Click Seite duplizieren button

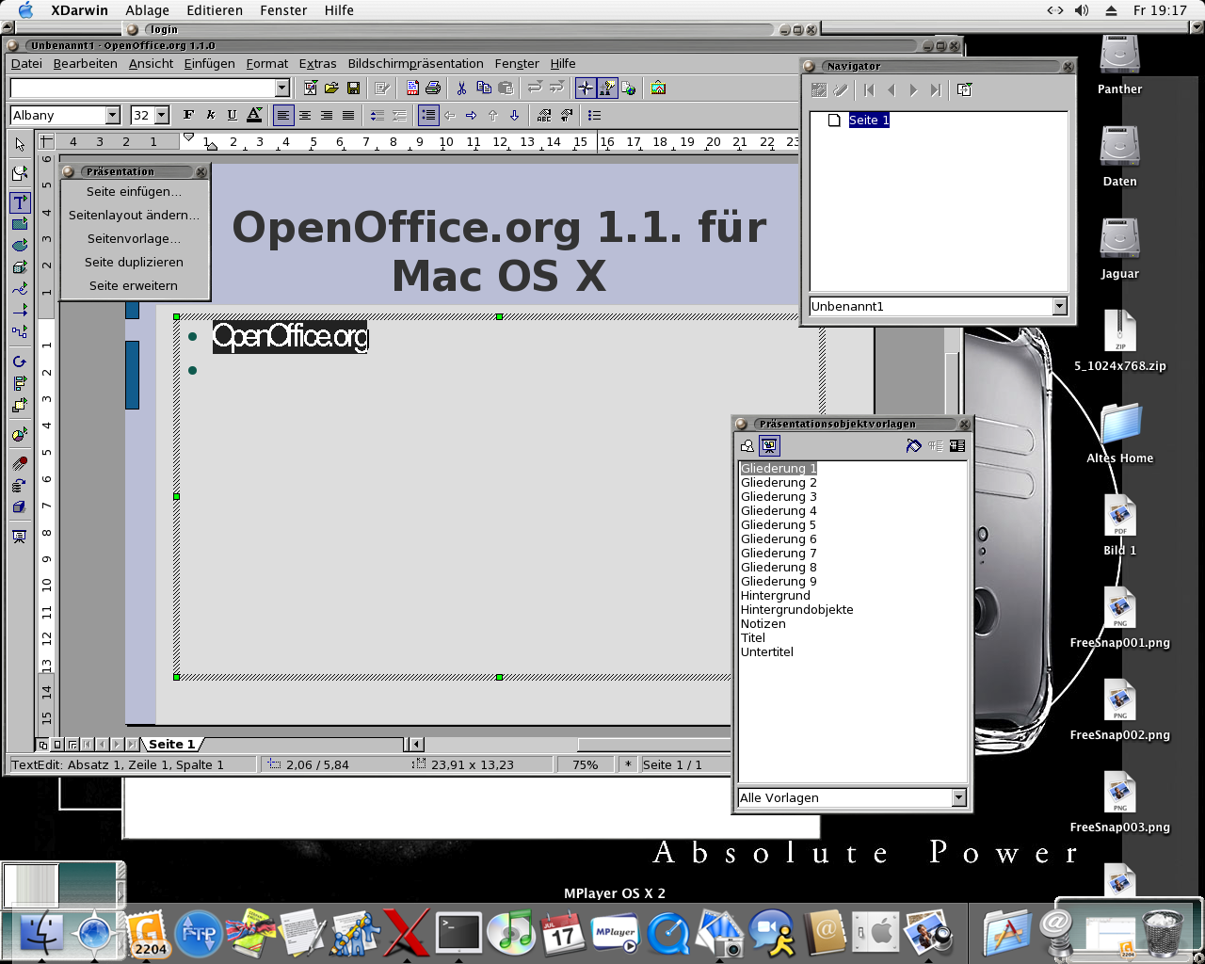[x=134, y=262]
